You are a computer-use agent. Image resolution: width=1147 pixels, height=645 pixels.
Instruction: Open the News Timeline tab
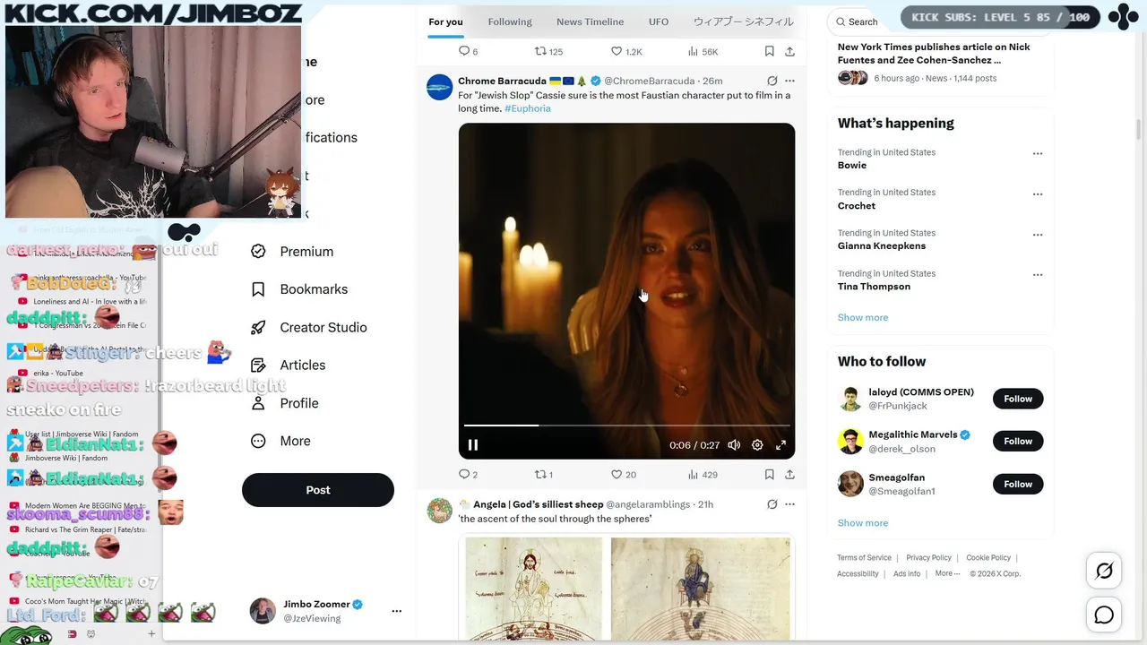click(590, 21)
